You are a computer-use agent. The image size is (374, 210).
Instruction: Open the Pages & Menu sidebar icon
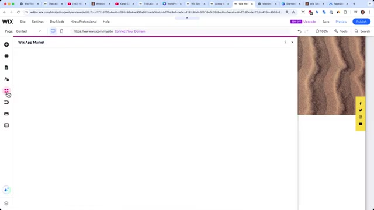coord(6,68)
